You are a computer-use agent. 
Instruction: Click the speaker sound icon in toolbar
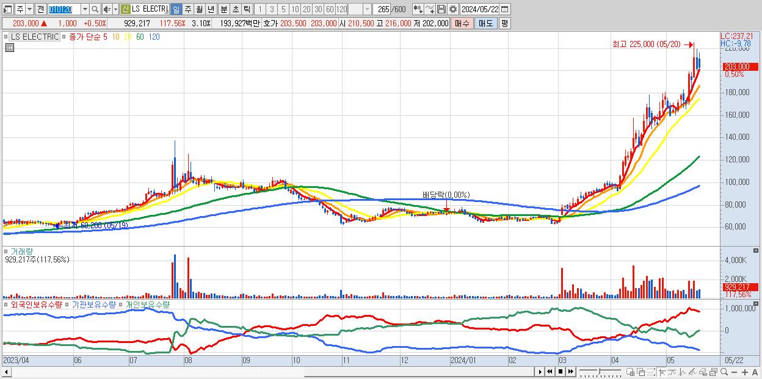pyautogui.click(x=106, y=9)
